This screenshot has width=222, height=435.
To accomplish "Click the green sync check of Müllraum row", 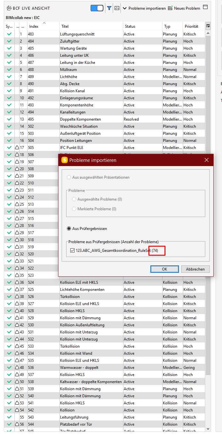I will click(x=9, y=69).
